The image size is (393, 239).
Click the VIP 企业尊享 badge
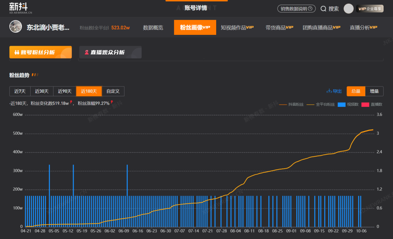click(369, 9)
